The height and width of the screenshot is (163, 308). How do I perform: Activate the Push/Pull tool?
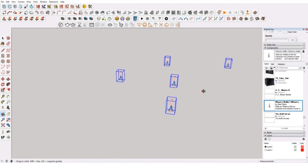8,79
